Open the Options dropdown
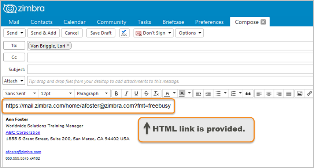314x168 pixels. 189,33
